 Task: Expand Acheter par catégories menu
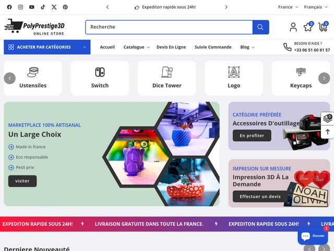(x=47, y=47)
